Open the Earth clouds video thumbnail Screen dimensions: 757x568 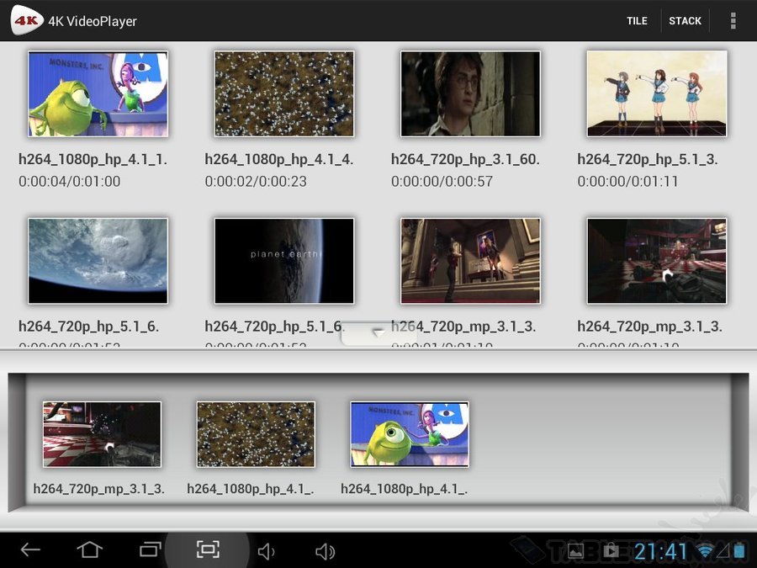coord(98,261)
